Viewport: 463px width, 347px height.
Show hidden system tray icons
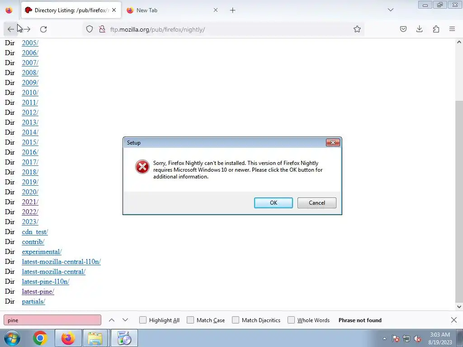click(384, 338)
